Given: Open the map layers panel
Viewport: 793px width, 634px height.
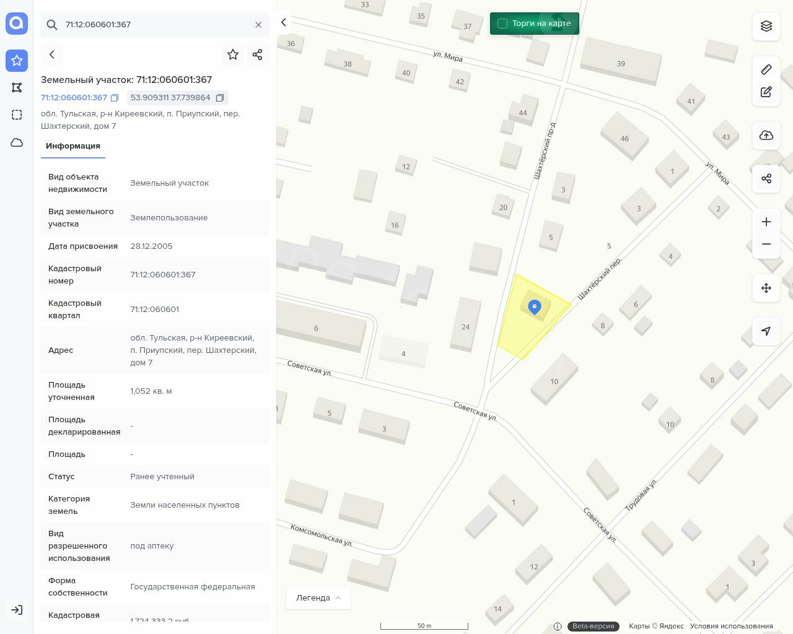Looking at the screenshot, I should tap(766, 26).
